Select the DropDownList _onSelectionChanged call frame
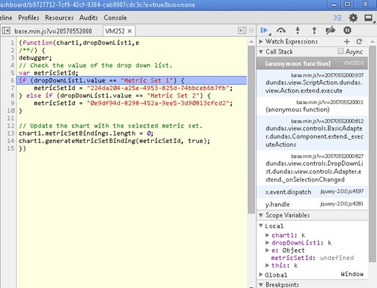This screenshot has height=288, width=377. tap(312, 168)
